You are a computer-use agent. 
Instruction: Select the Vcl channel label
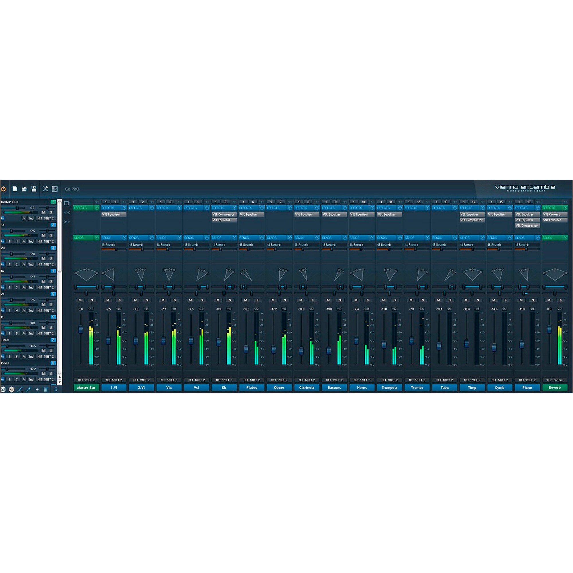[x=196, y=387]
